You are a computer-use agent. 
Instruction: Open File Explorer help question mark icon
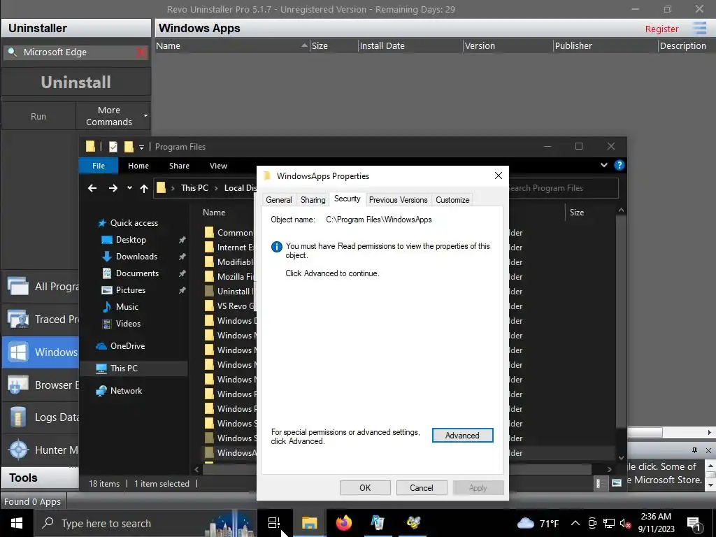pyautogui.click(x=620, y=165)
